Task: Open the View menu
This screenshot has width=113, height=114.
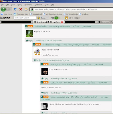Action: tap(13, 5)
